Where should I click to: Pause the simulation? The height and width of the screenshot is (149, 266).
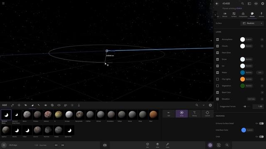pos(4,145)
